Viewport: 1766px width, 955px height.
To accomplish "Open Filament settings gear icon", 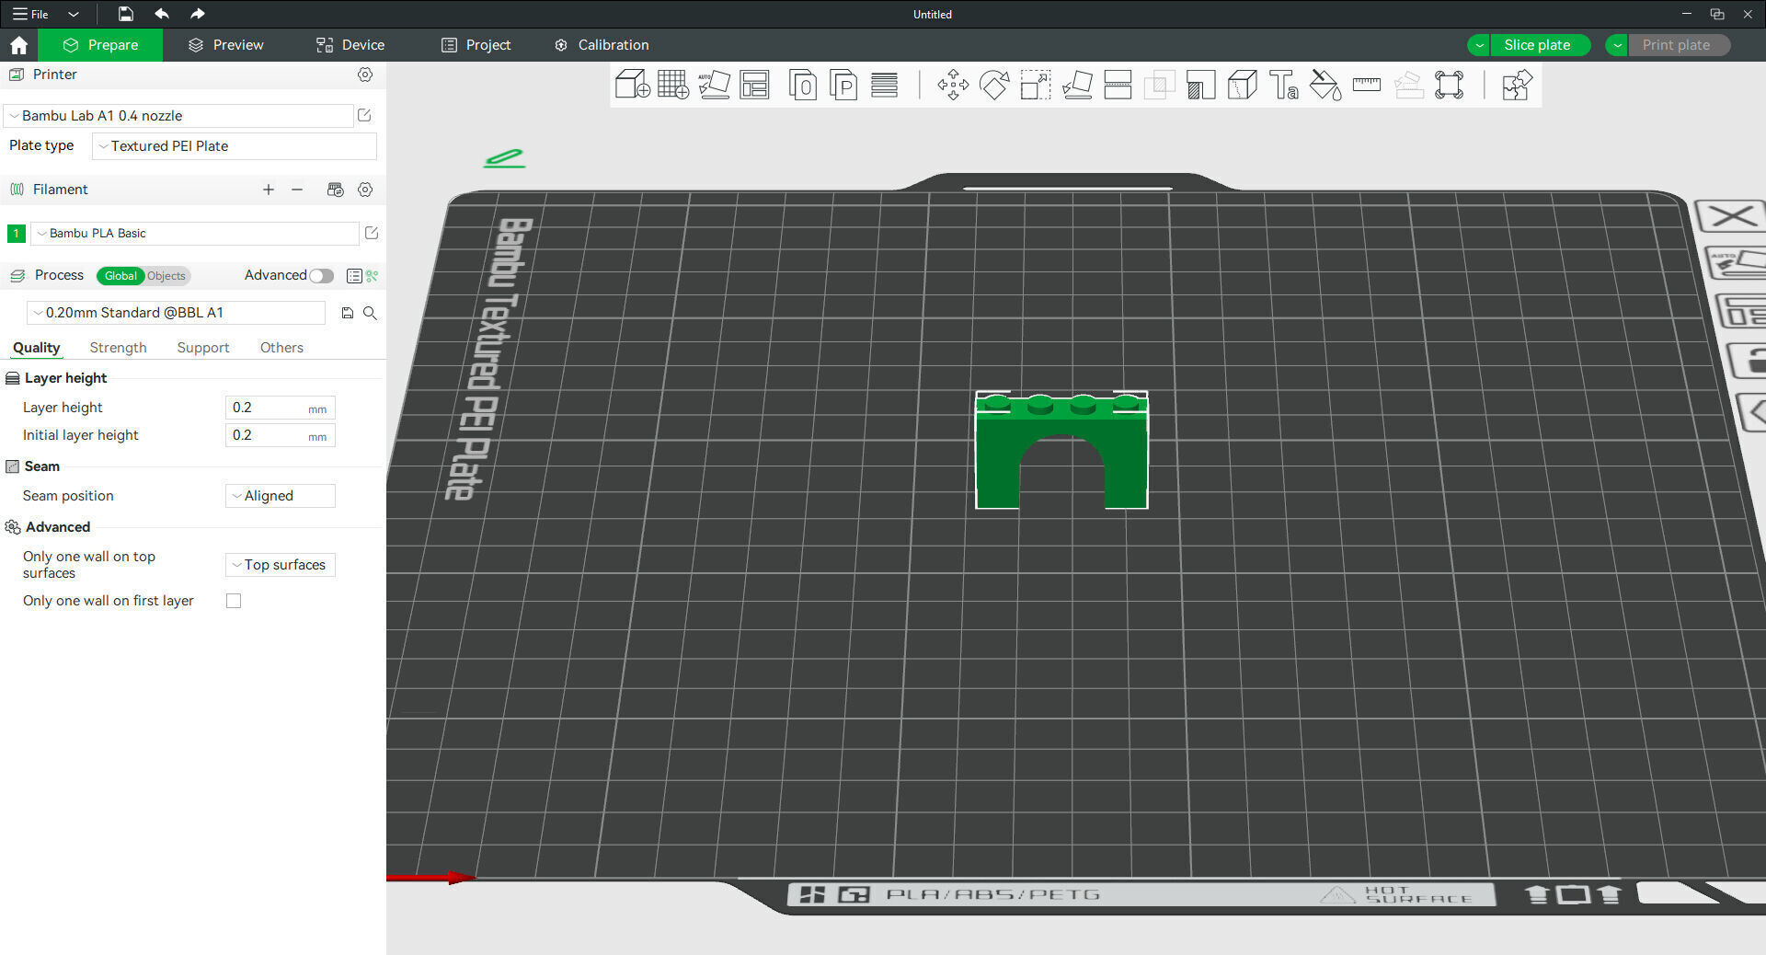I will 365,190.
